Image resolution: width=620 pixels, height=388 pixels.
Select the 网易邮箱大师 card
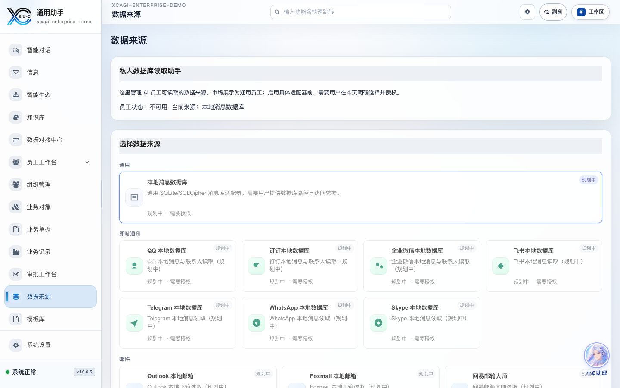point(524,377)
